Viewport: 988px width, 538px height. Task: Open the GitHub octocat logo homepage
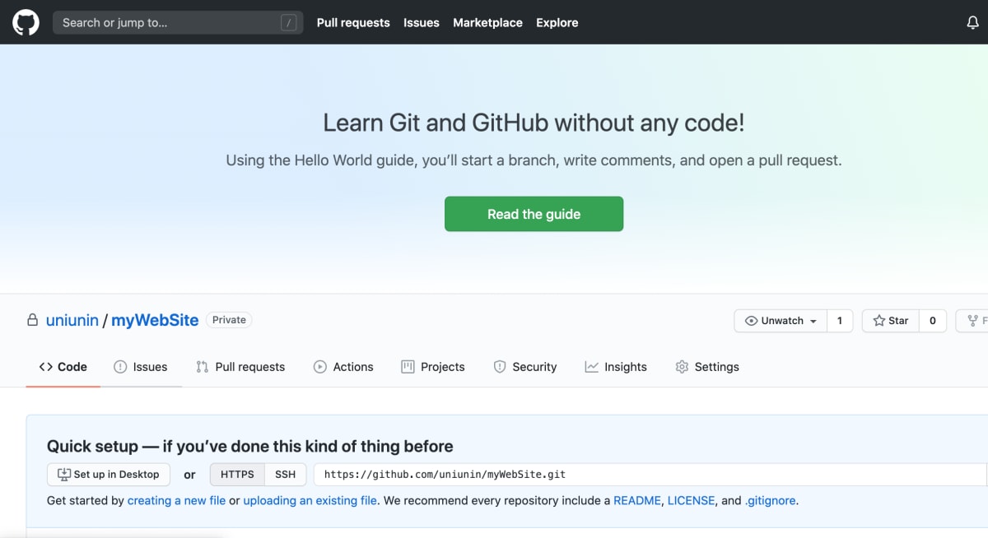pos(26,22)
